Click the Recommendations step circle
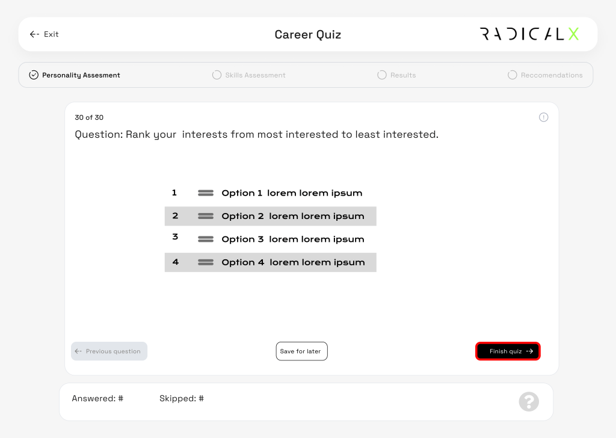Image resolution: width=616 pixels, height=438 pixels. coord(513,75)
